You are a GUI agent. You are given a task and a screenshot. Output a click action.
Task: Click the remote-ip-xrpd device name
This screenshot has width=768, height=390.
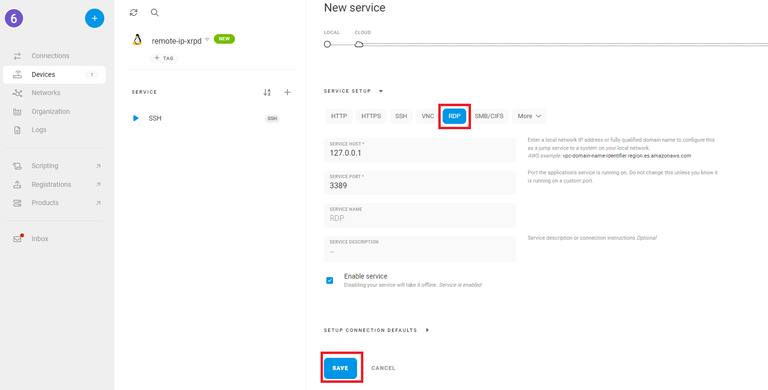pos(177,41)
